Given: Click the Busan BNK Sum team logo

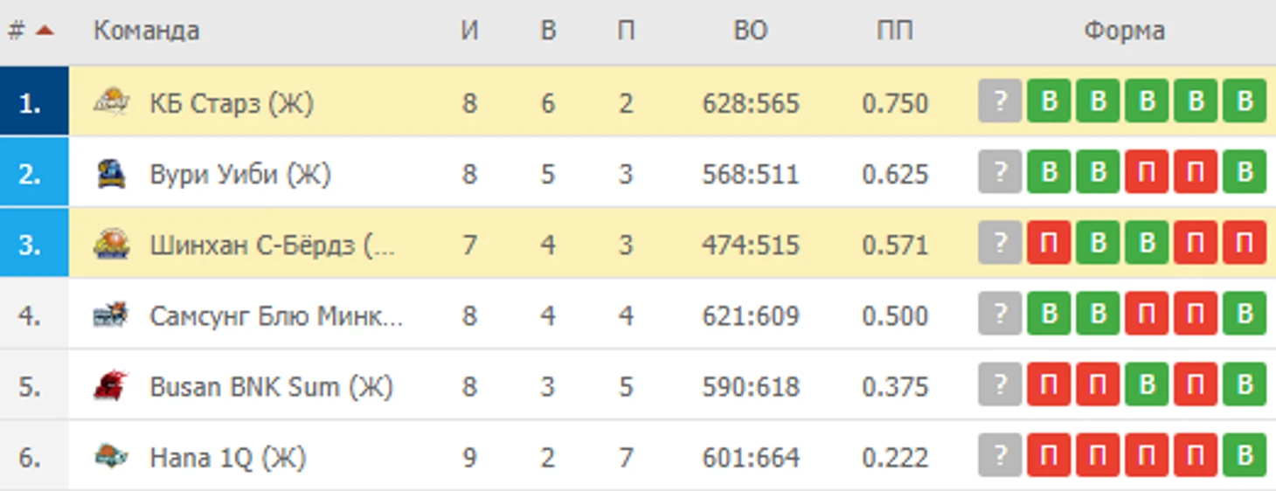Looking at the screenshot, I should point(112,386).
